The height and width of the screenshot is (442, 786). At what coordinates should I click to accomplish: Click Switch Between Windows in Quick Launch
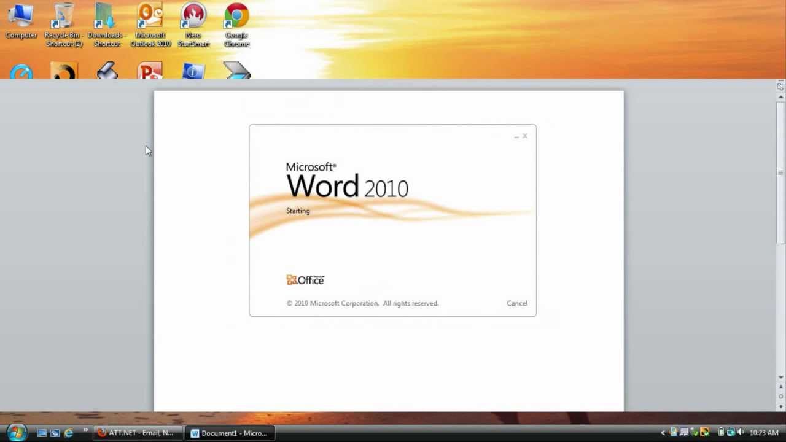click(55, 433)
